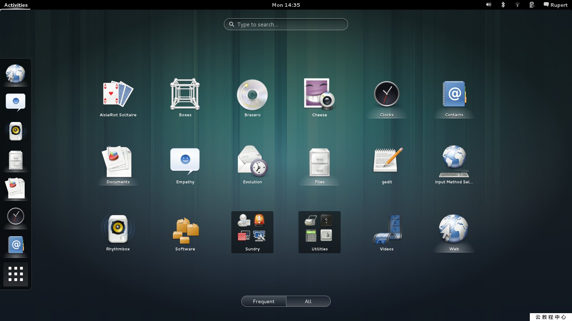
Task: Open the Videos app
Action: 386,228
